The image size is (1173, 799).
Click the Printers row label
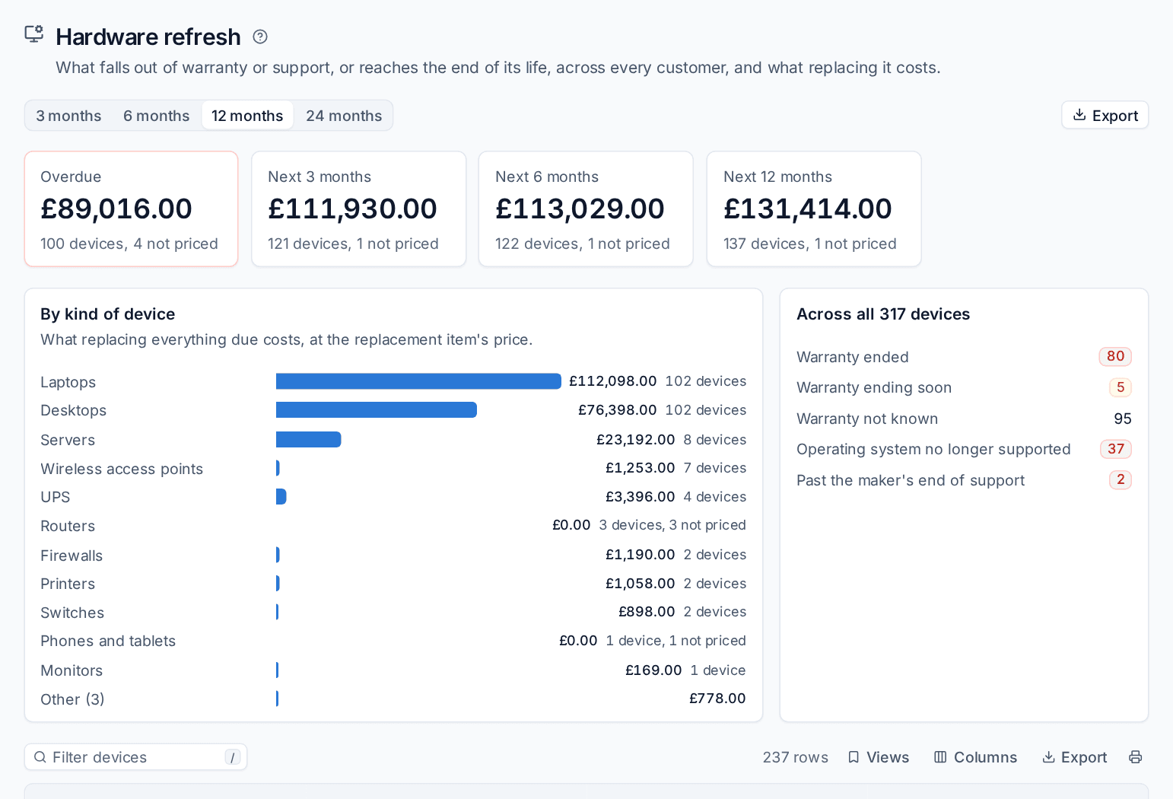coord(68,584)
